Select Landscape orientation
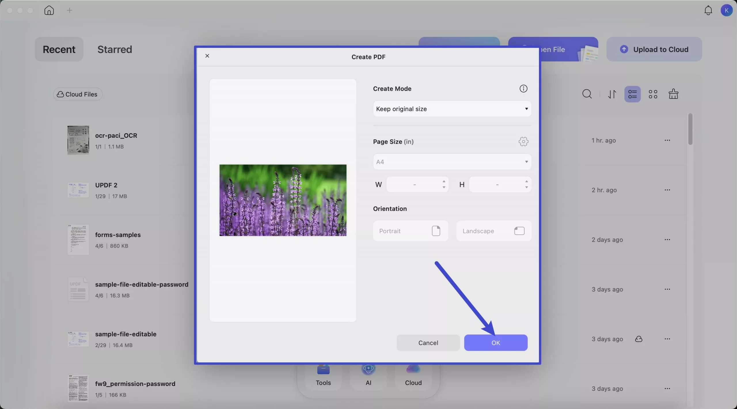 coord(493,231)
